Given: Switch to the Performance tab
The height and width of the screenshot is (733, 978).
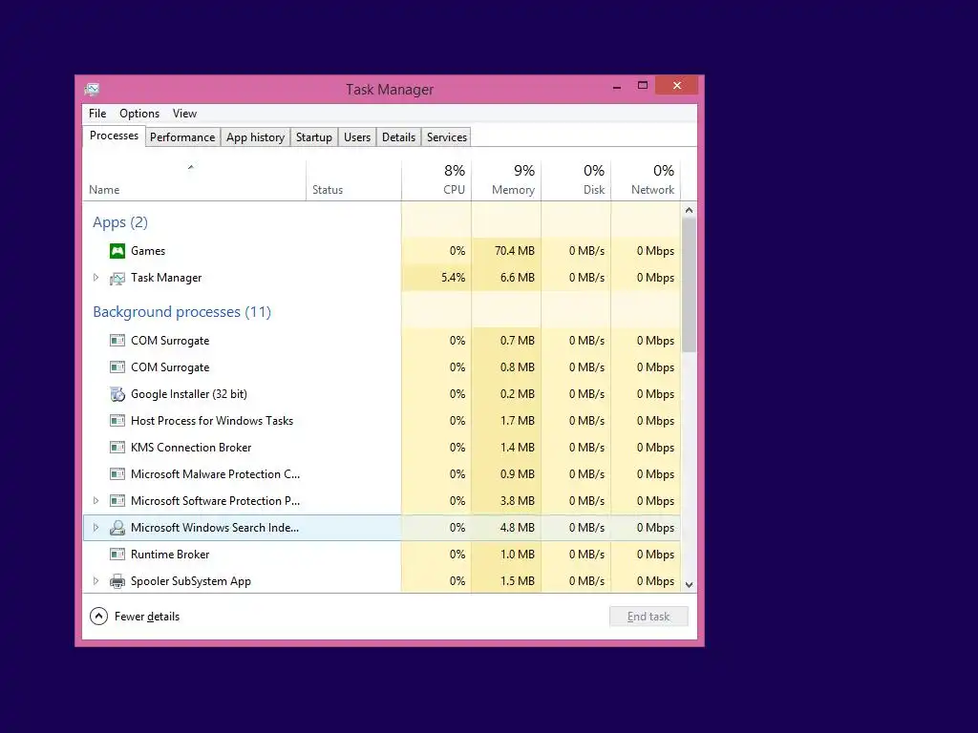Looking at the screenshot, I should pyautogui.click(x=182, y=137).
